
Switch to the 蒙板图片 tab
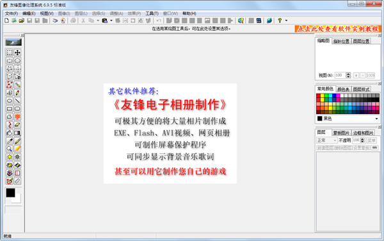pyautogui.click(x=341, y=133)
